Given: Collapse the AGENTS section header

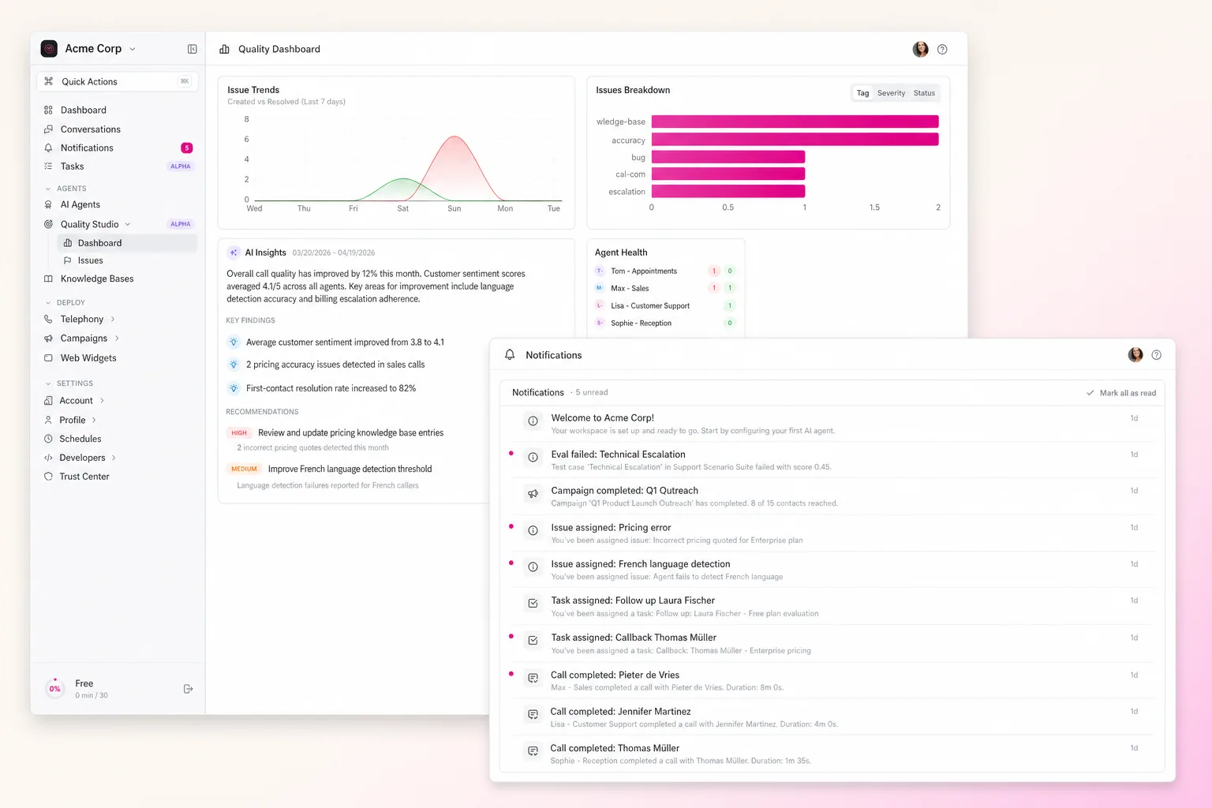Looking at the screenshot, I should (x=66, y=189).
